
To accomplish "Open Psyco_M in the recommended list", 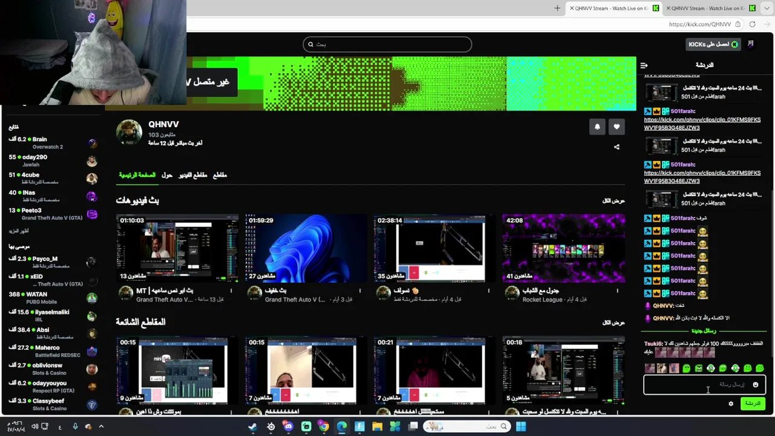I will 53,262.
